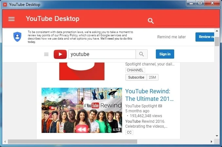
Task: Click the 6:53 duration label
Action: coord(116,130)
